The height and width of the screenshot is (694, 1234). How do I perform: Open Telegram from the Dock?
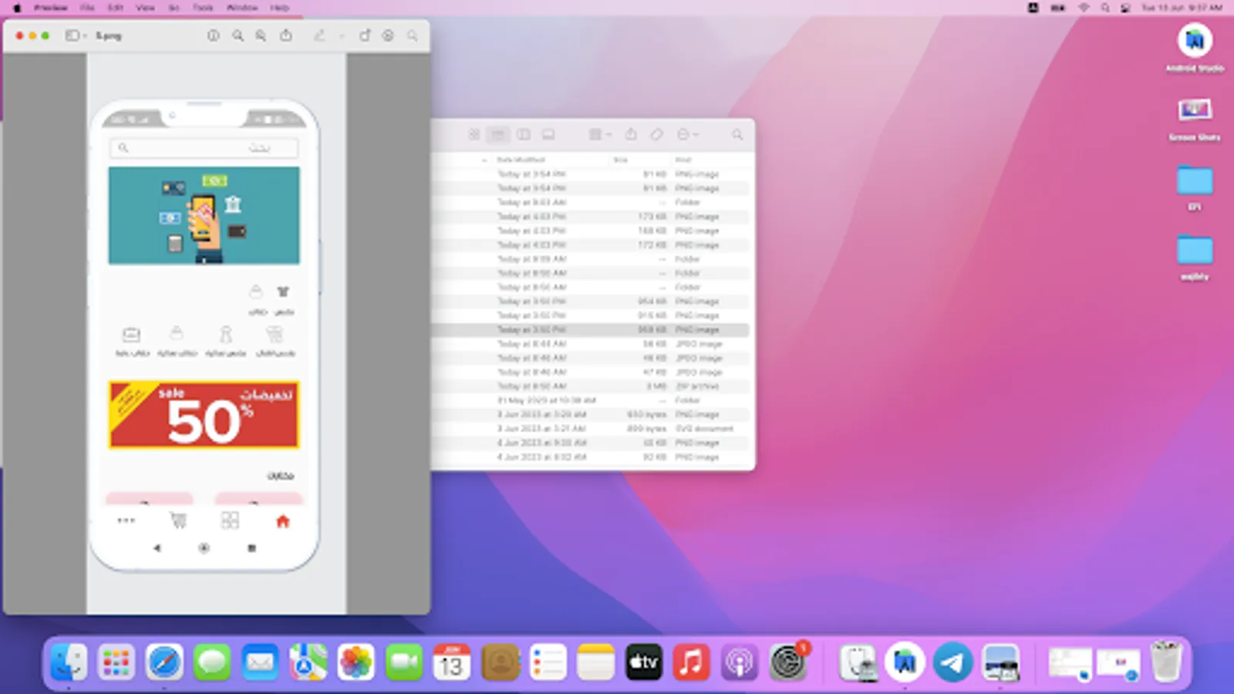tap(952, 662)
